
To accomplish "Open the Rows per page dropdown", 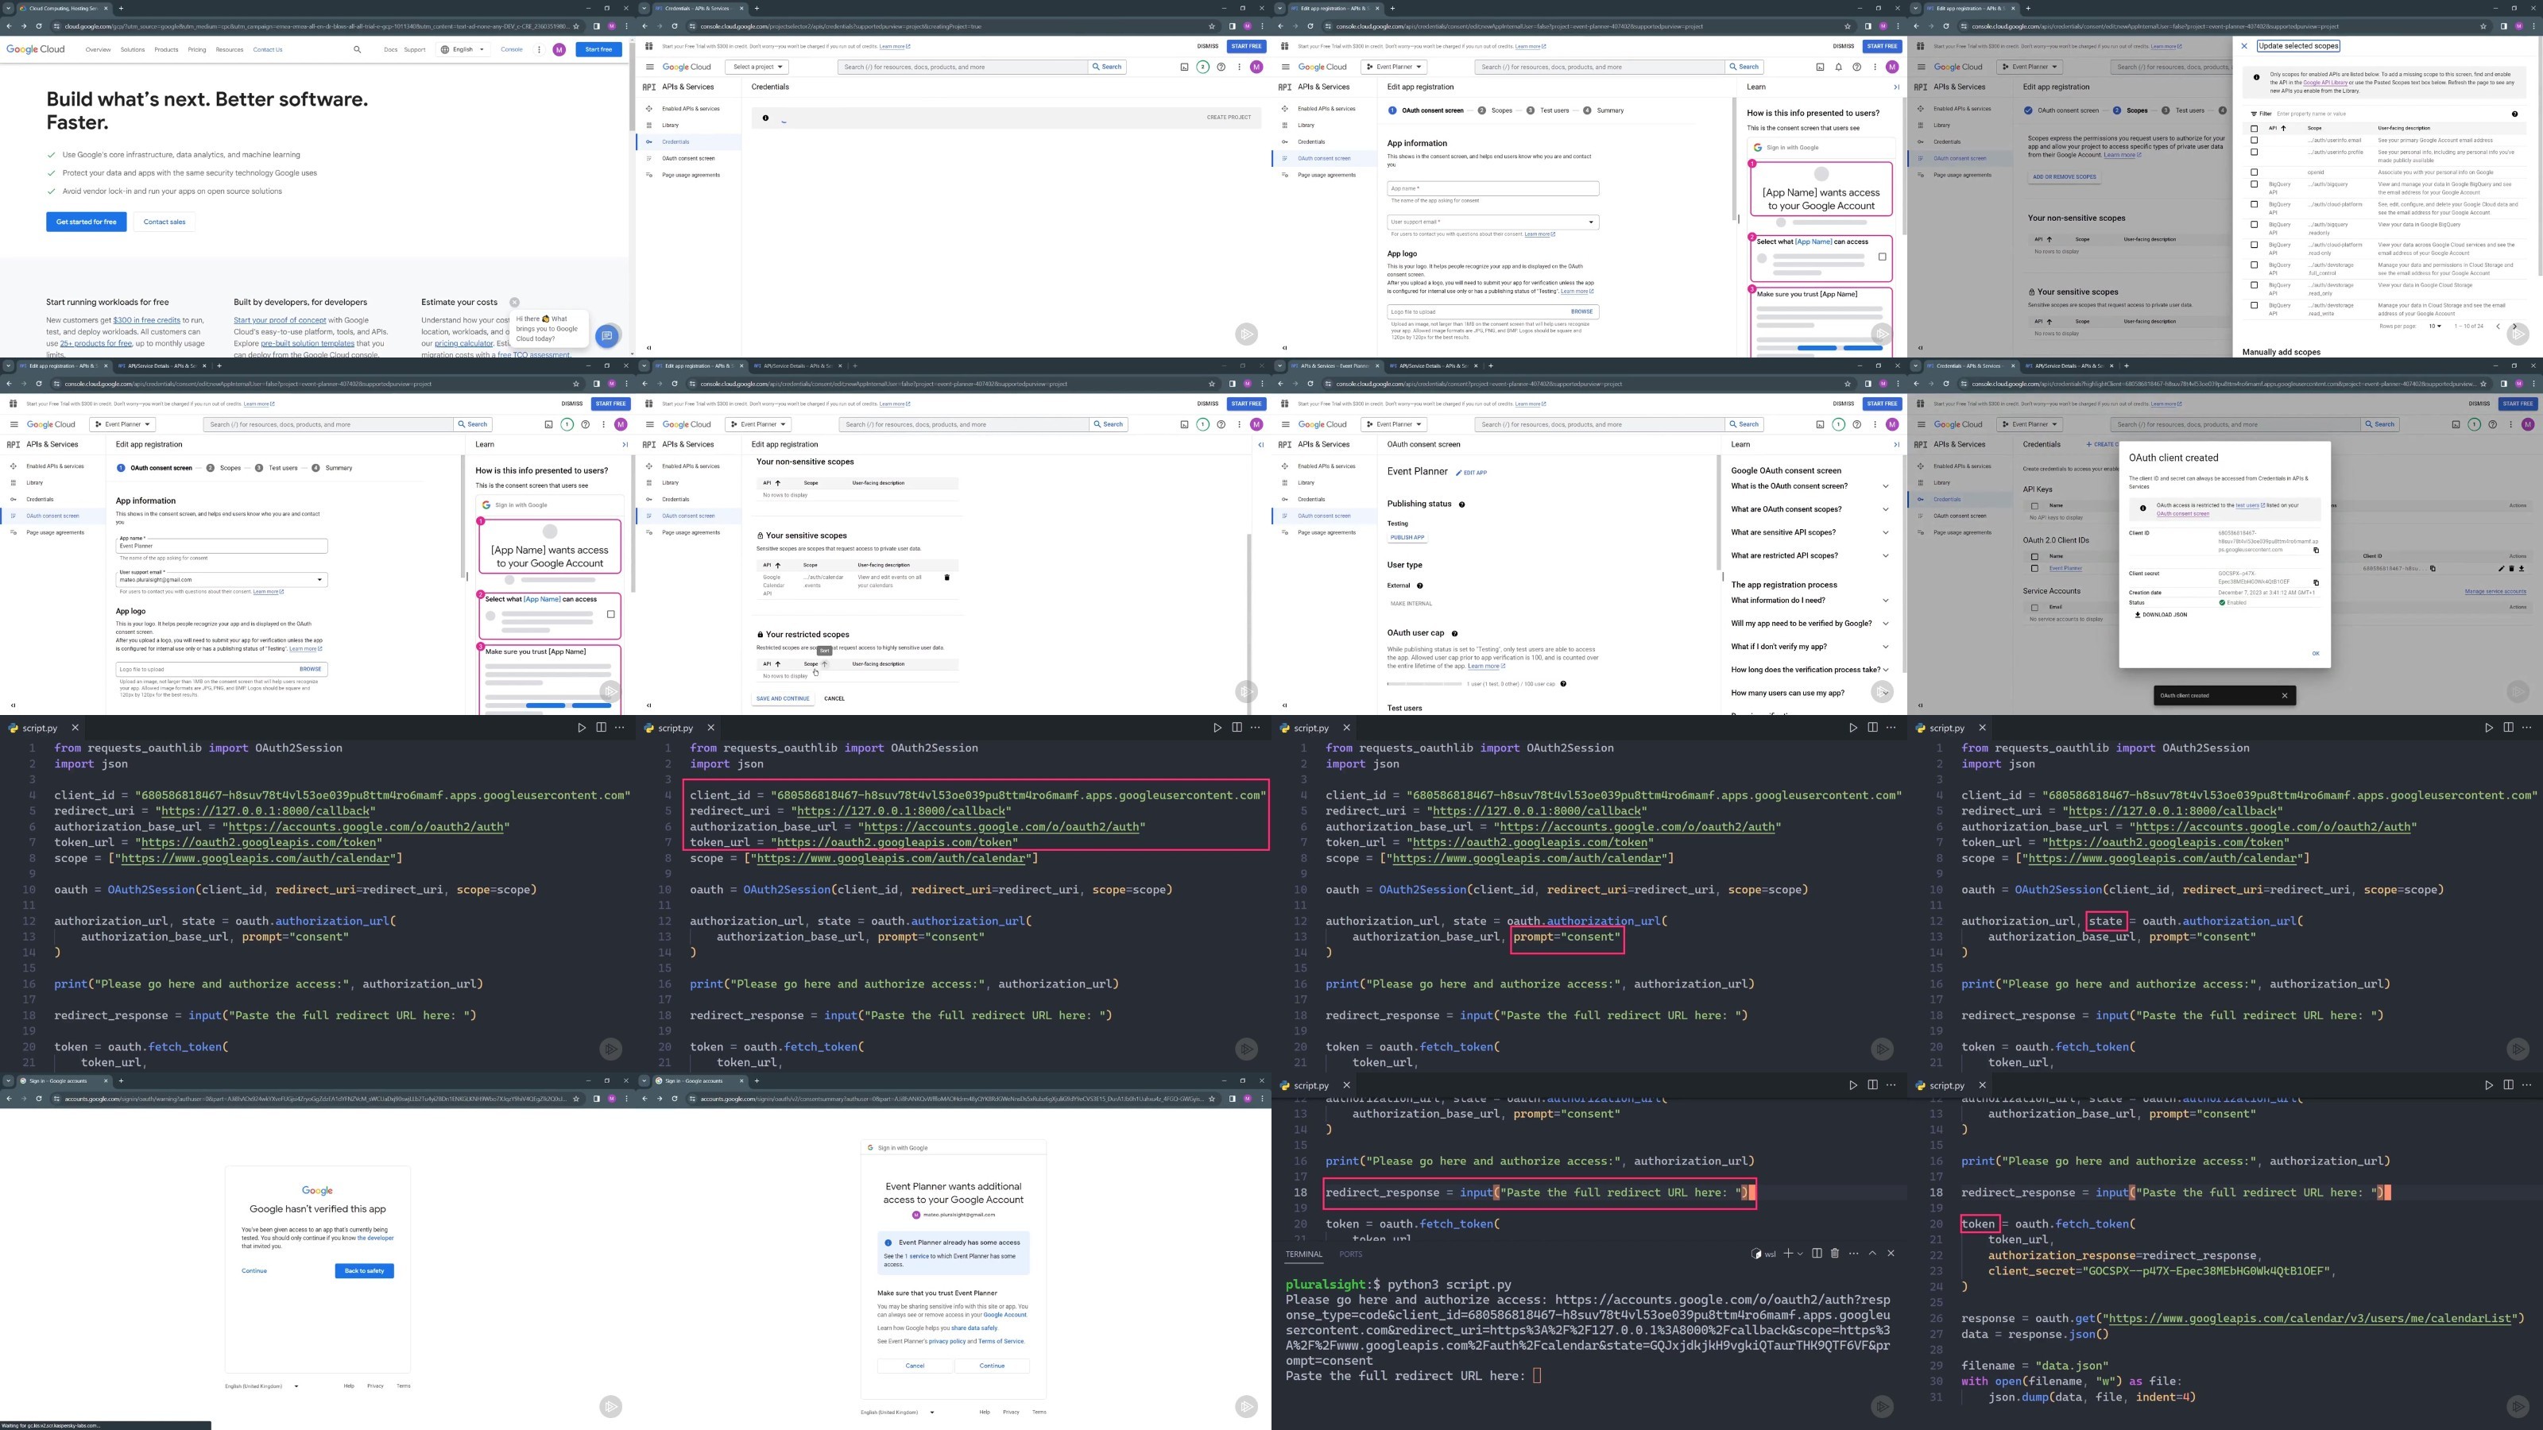I will tap(2434, 326).
